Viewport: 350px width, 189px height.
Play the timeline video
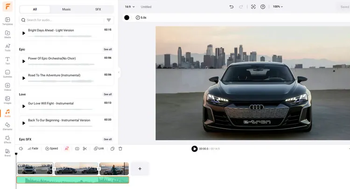(x=195, y=148)
